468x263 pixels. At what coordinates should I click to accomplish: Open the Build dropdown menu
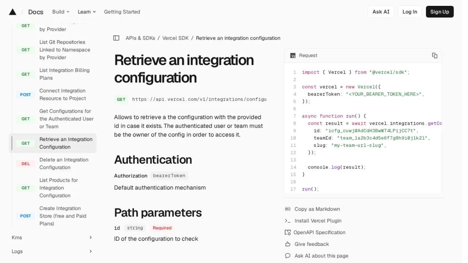point(61,12)
